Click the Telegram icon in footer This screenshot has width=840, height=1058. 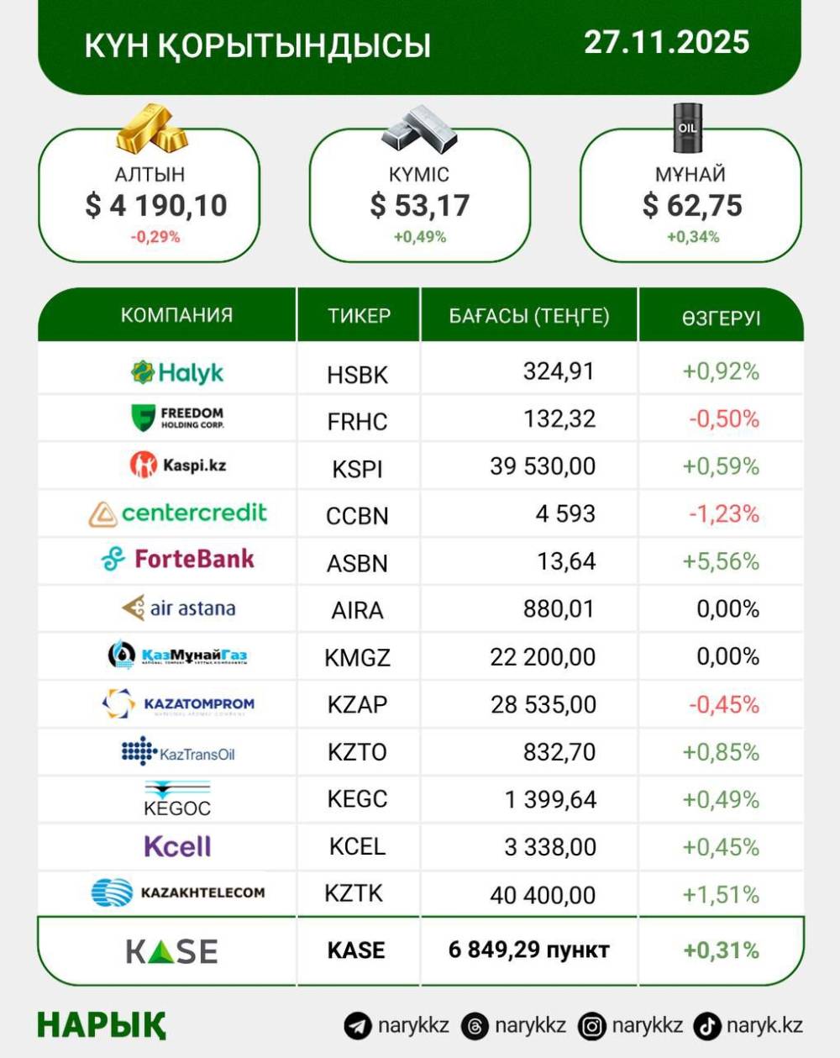click(x=358, y=1026)
